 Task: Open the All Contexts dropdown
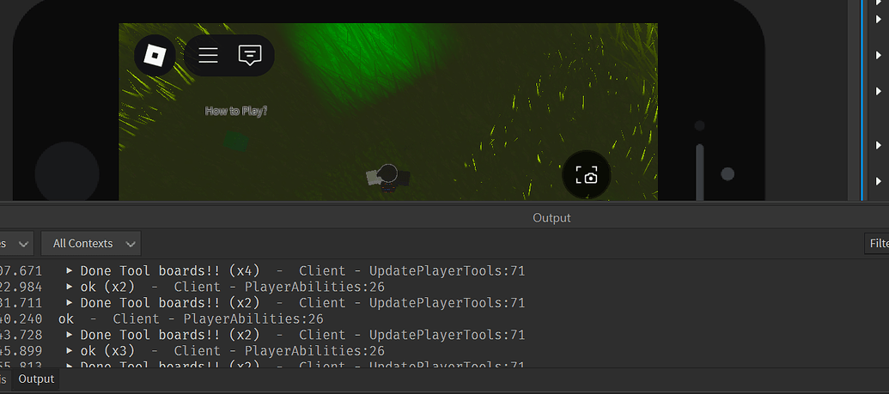coord(91,243)
